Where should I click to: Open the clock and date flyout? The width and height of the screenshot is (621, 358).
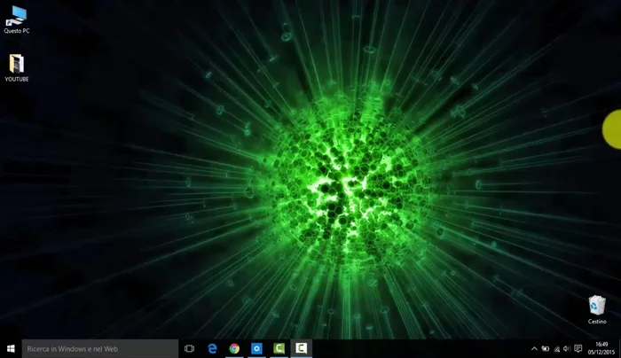[601, 349]
